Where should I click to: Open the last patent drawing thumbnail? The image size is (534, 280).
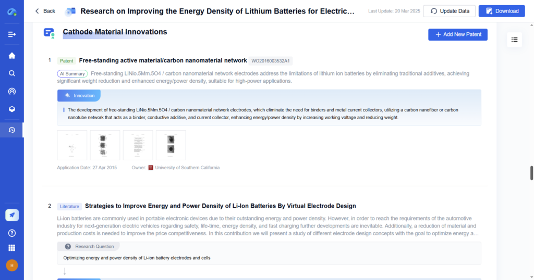pyautogui.click(x=171, y=145)
